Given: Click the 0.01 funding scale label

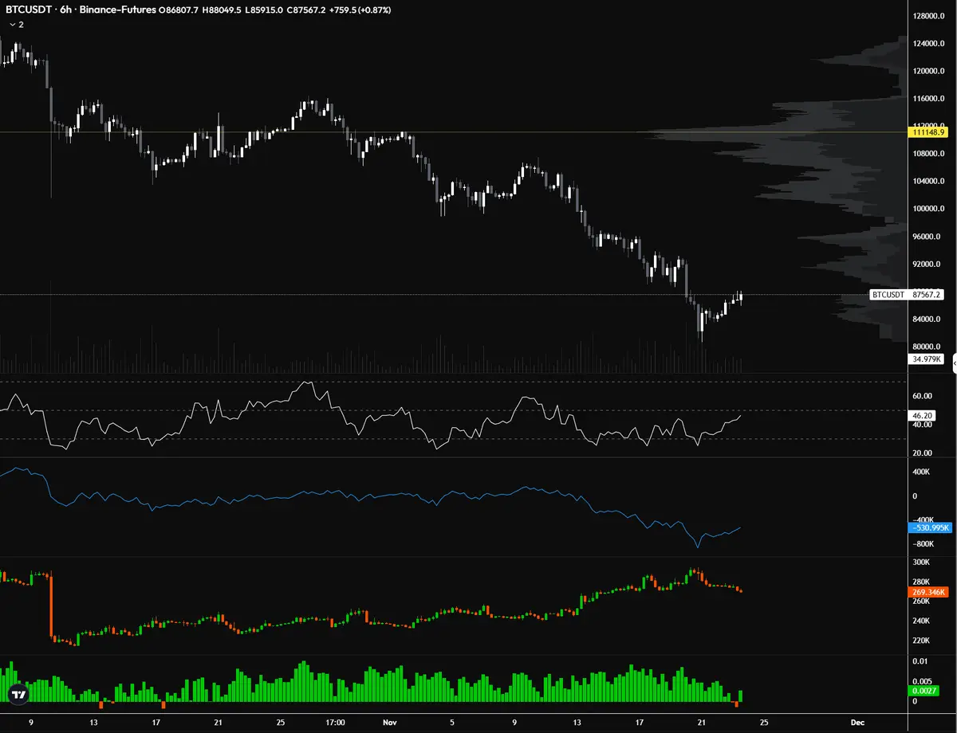Looking at the screenshot, I should point(920,661).
